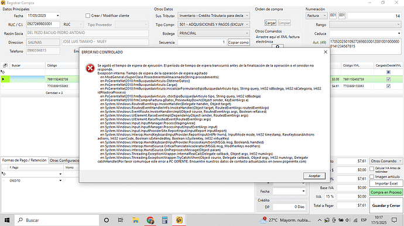Check the Imagen artículo option
This screenshot has width=404, height=226.
point(372,176)
